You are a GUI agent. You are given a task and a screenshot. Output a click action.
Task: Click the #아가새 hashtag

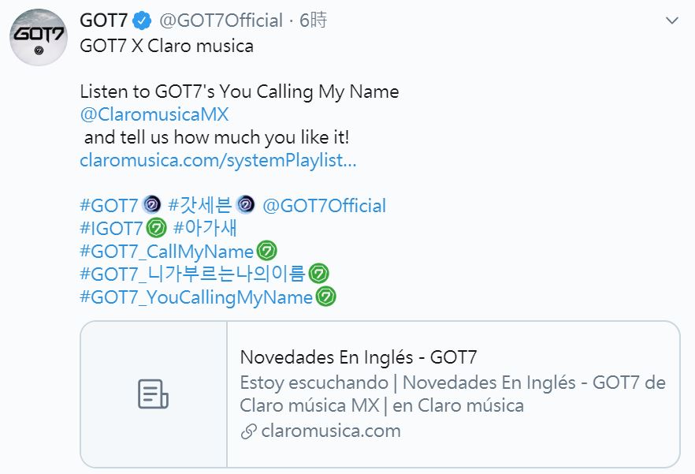tap(205, 229)
